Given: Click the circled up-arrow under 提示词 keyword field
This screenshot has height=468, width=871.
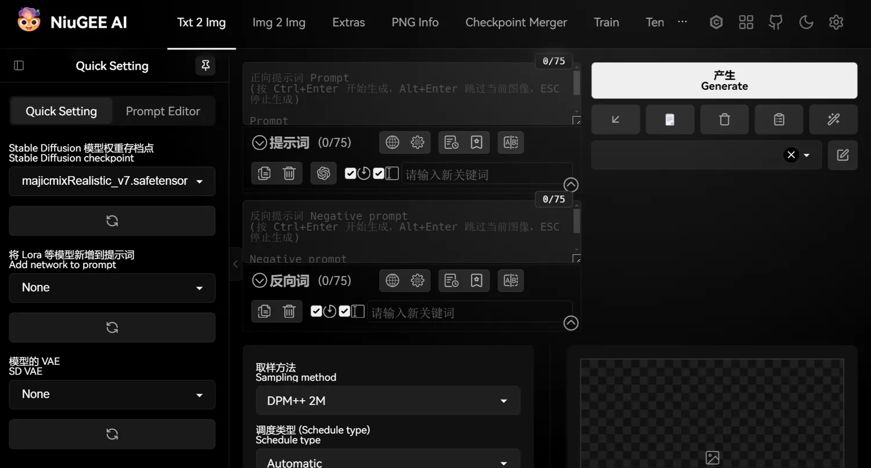Looking at the screenshot, I should (x=571, y=185).
